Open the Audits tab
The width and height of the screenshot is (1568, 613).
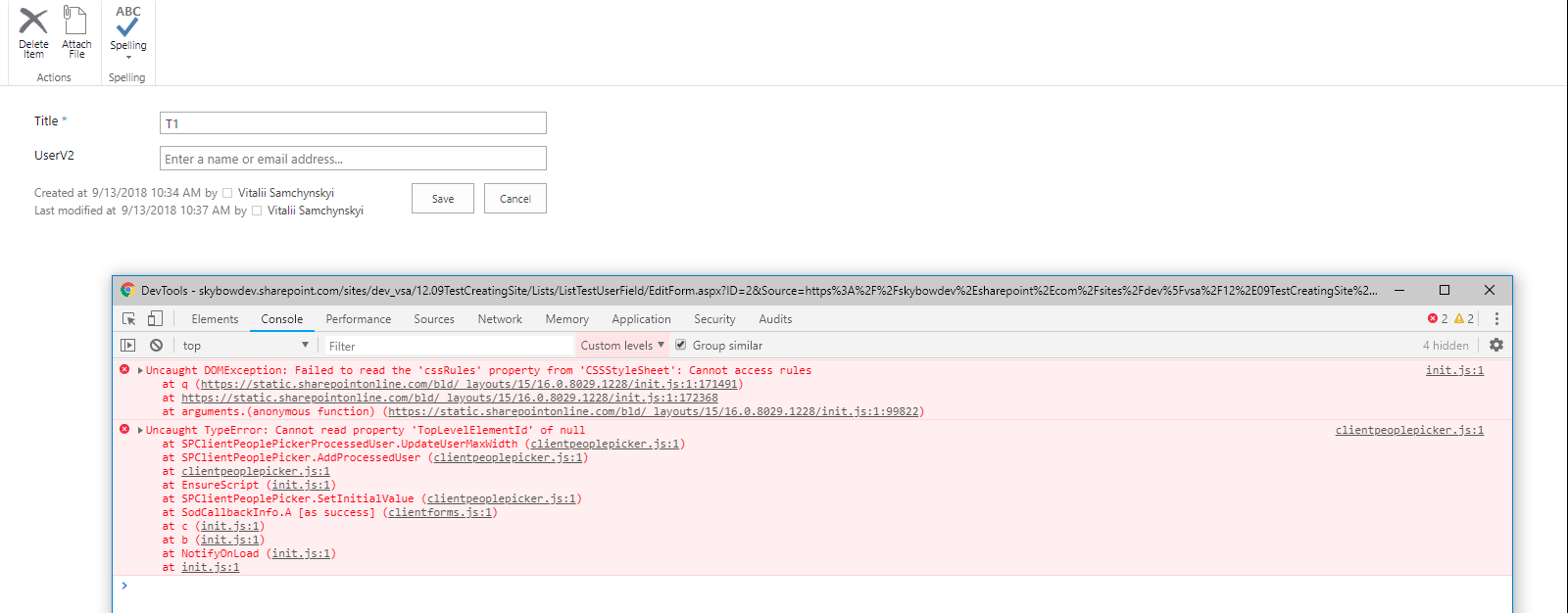[x=775, y=319]
